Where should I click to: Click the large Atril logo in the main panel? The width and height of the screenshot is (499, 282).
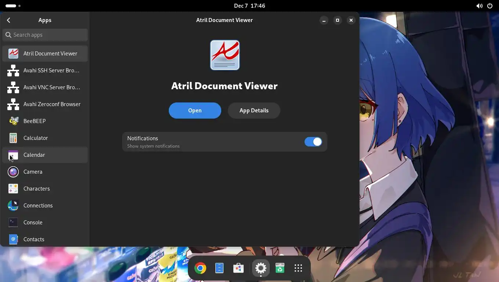pos(225,55)
